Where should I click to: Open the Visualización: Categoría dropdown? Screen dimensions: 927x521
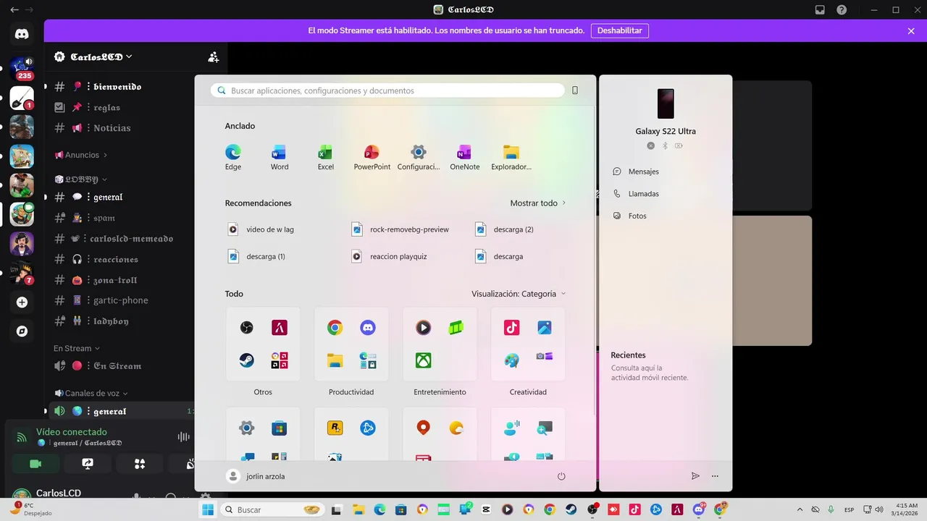[519, 294]
